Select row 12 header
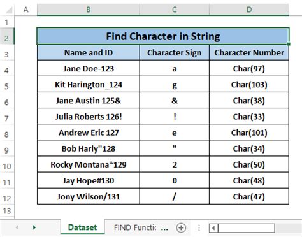Viewport: 302px width, 237px height. [7, 196]
